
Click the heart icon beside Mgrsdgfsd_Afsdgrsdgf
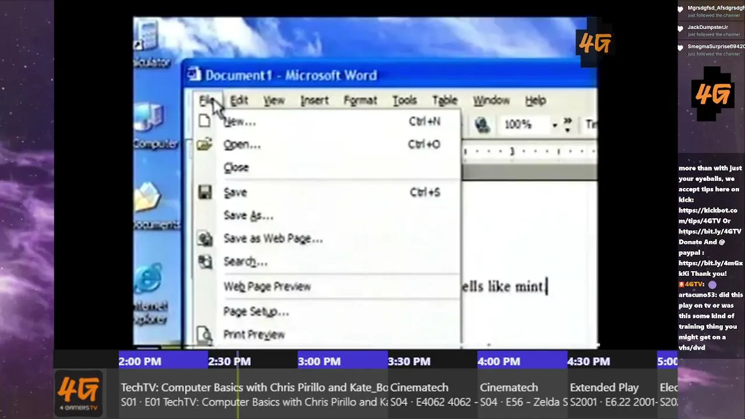(681, 10)
